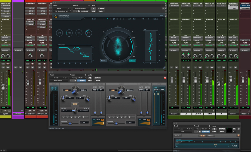The width and height of the screenshot is (251, 152).
Task: Click the copy A to B icon in Goniometer
Action: (114, 19)
